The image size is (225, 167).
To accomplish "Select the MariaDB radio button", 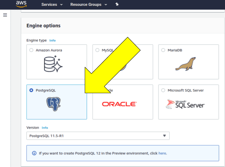I will point(163,50).
